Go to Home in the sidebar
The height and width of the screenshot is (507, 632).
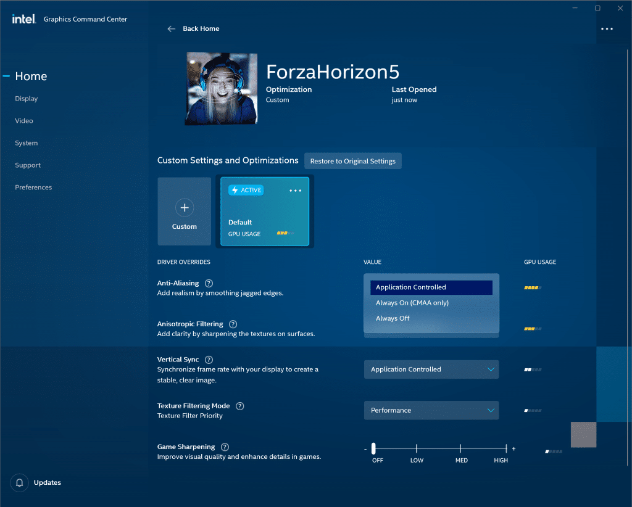(x=31, y=76)
